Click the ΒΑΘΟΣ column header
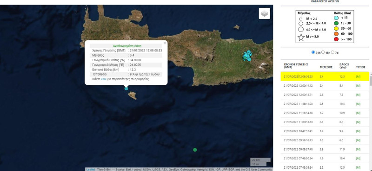Viewport: 372px width, 171px height. point(344,65)
